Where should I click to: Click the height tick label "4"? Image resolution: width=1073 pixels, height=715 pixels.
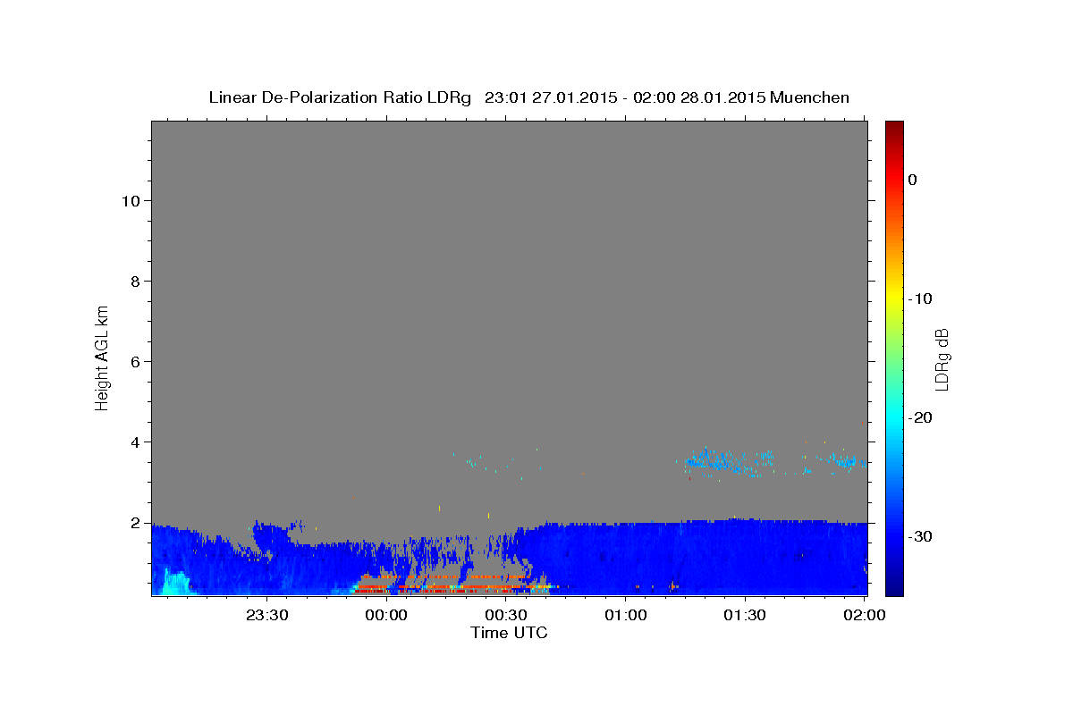[x=135, y=442]
